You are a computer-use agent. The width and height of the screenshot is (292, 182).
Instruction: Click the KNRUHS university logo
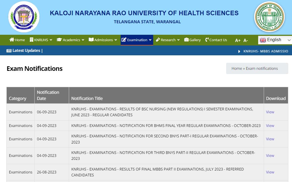tap(24, 17)
